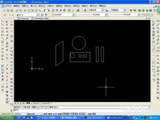Click the blue Help question mark icon

tap(78, 10)
